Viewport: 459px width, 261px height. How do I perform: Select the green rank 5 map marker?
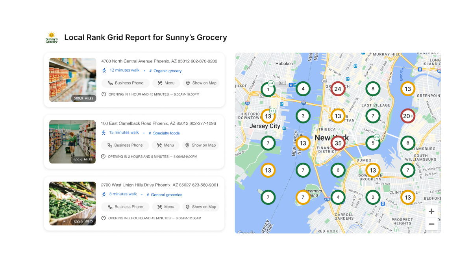tap(373, 143)
